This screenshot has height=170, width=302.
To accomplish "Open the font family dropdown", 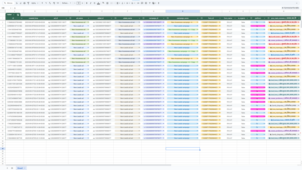I will click(66, 3).
